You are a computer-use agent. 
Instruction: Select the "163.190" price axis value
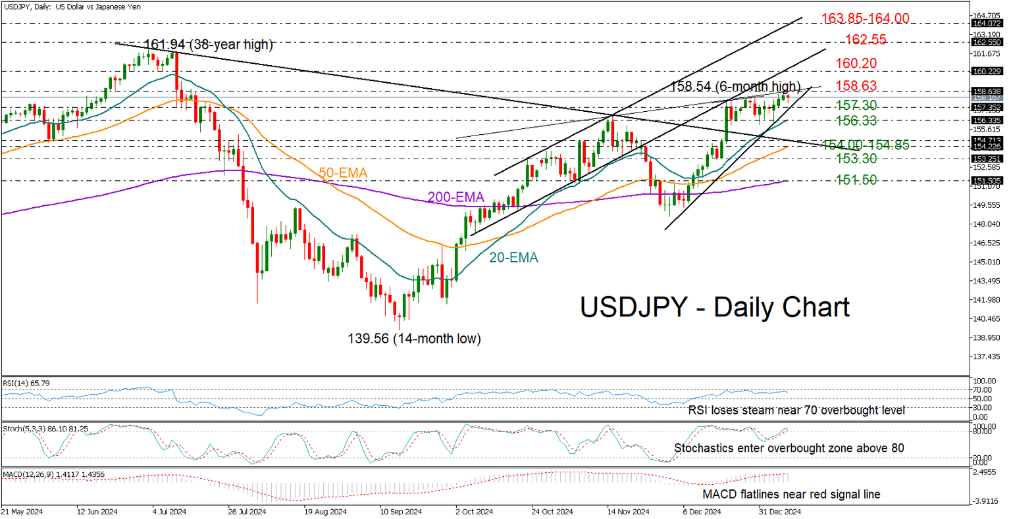[x=986, y=34]
